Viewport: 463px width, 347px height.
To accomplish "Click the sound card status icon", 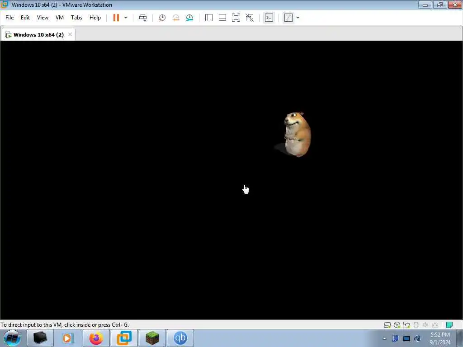I will tap(425, 325).
